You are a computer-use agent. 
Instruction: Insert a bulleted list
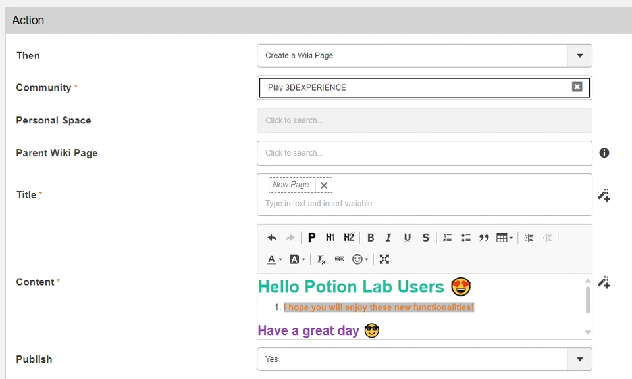[x=466, y=238]
